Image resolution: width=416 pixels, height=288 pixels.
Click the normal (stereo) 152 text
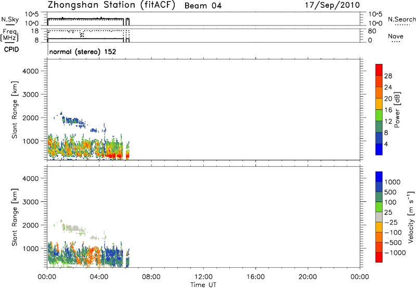coord(83,51)
